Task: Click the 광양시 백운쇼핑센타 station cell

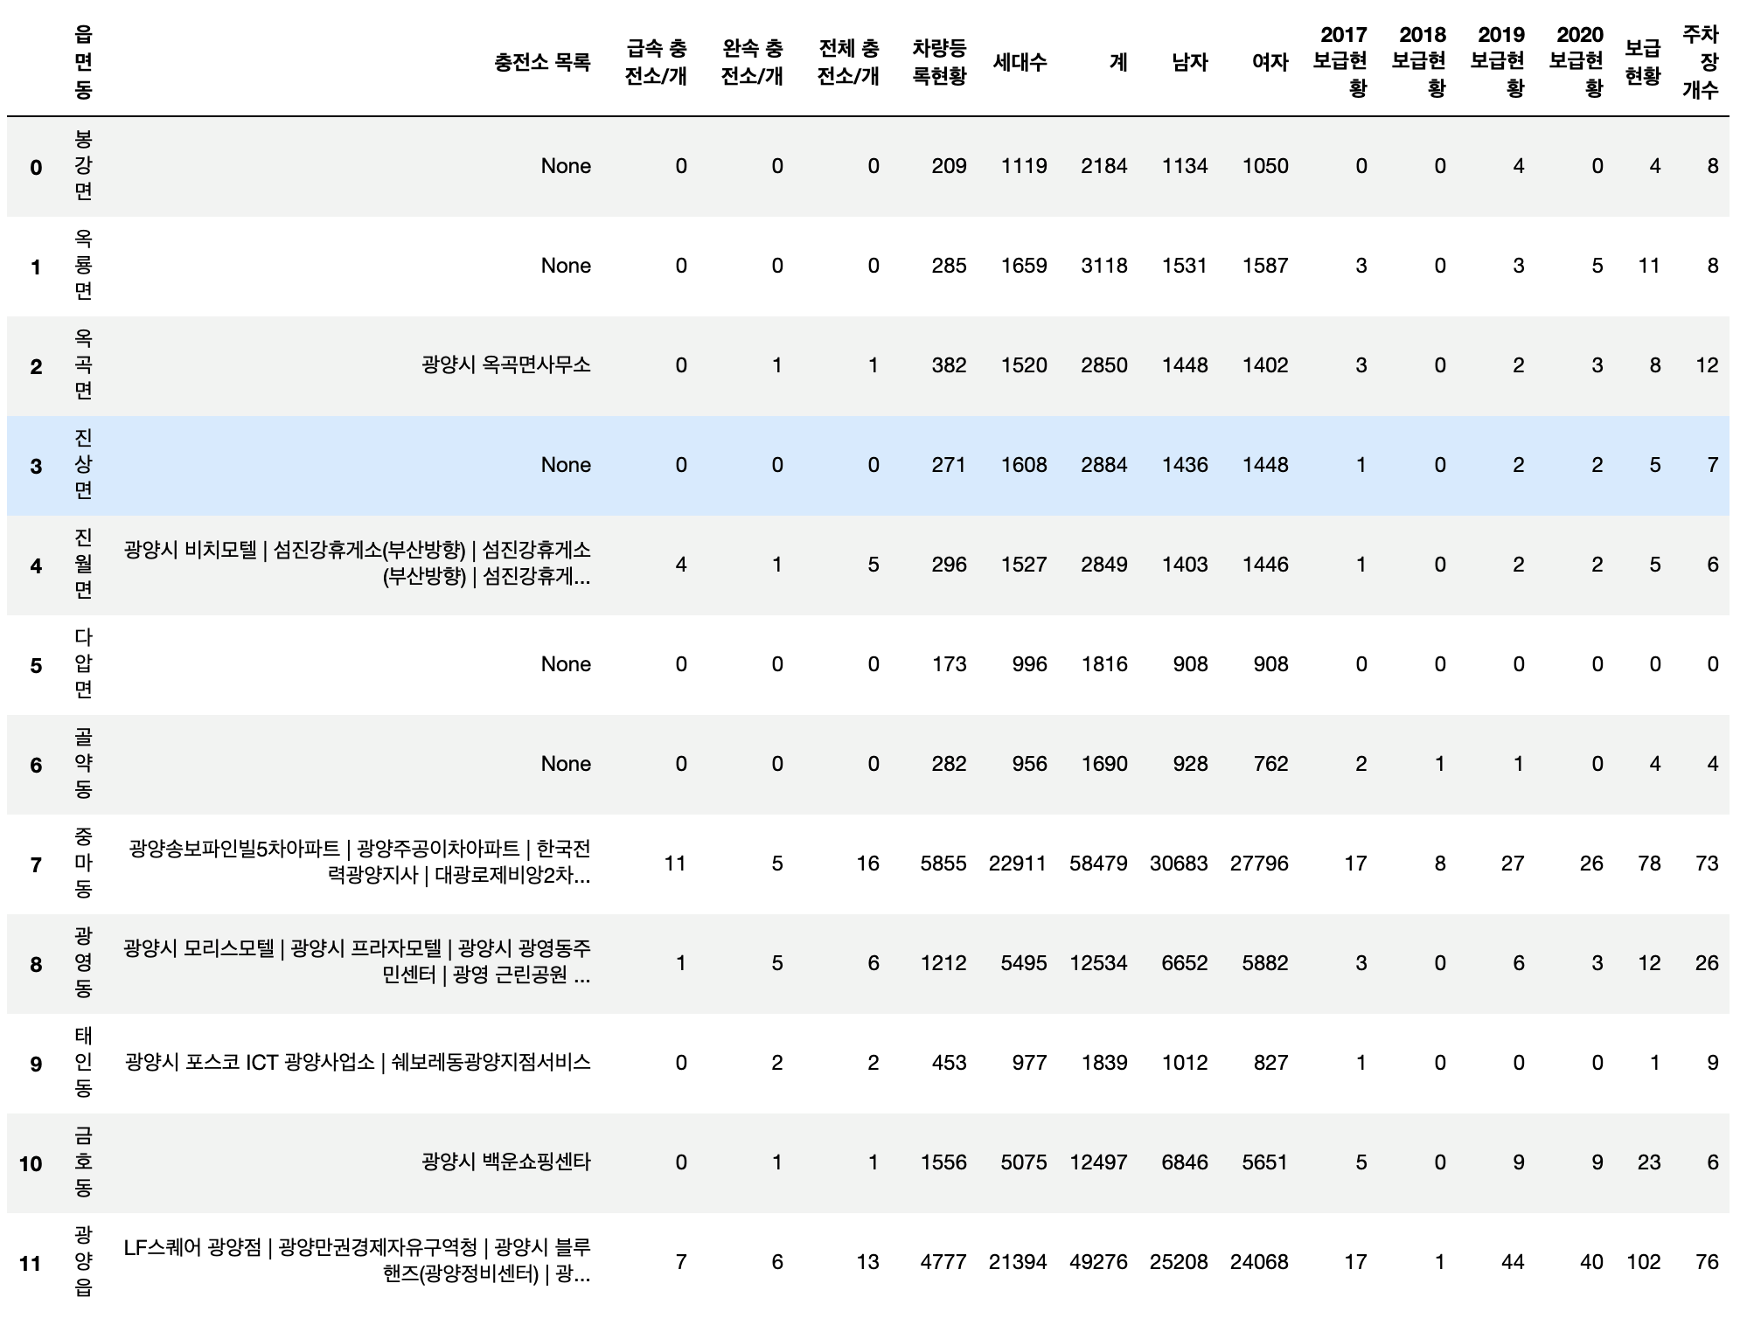Action: (x=505, y=1162)
